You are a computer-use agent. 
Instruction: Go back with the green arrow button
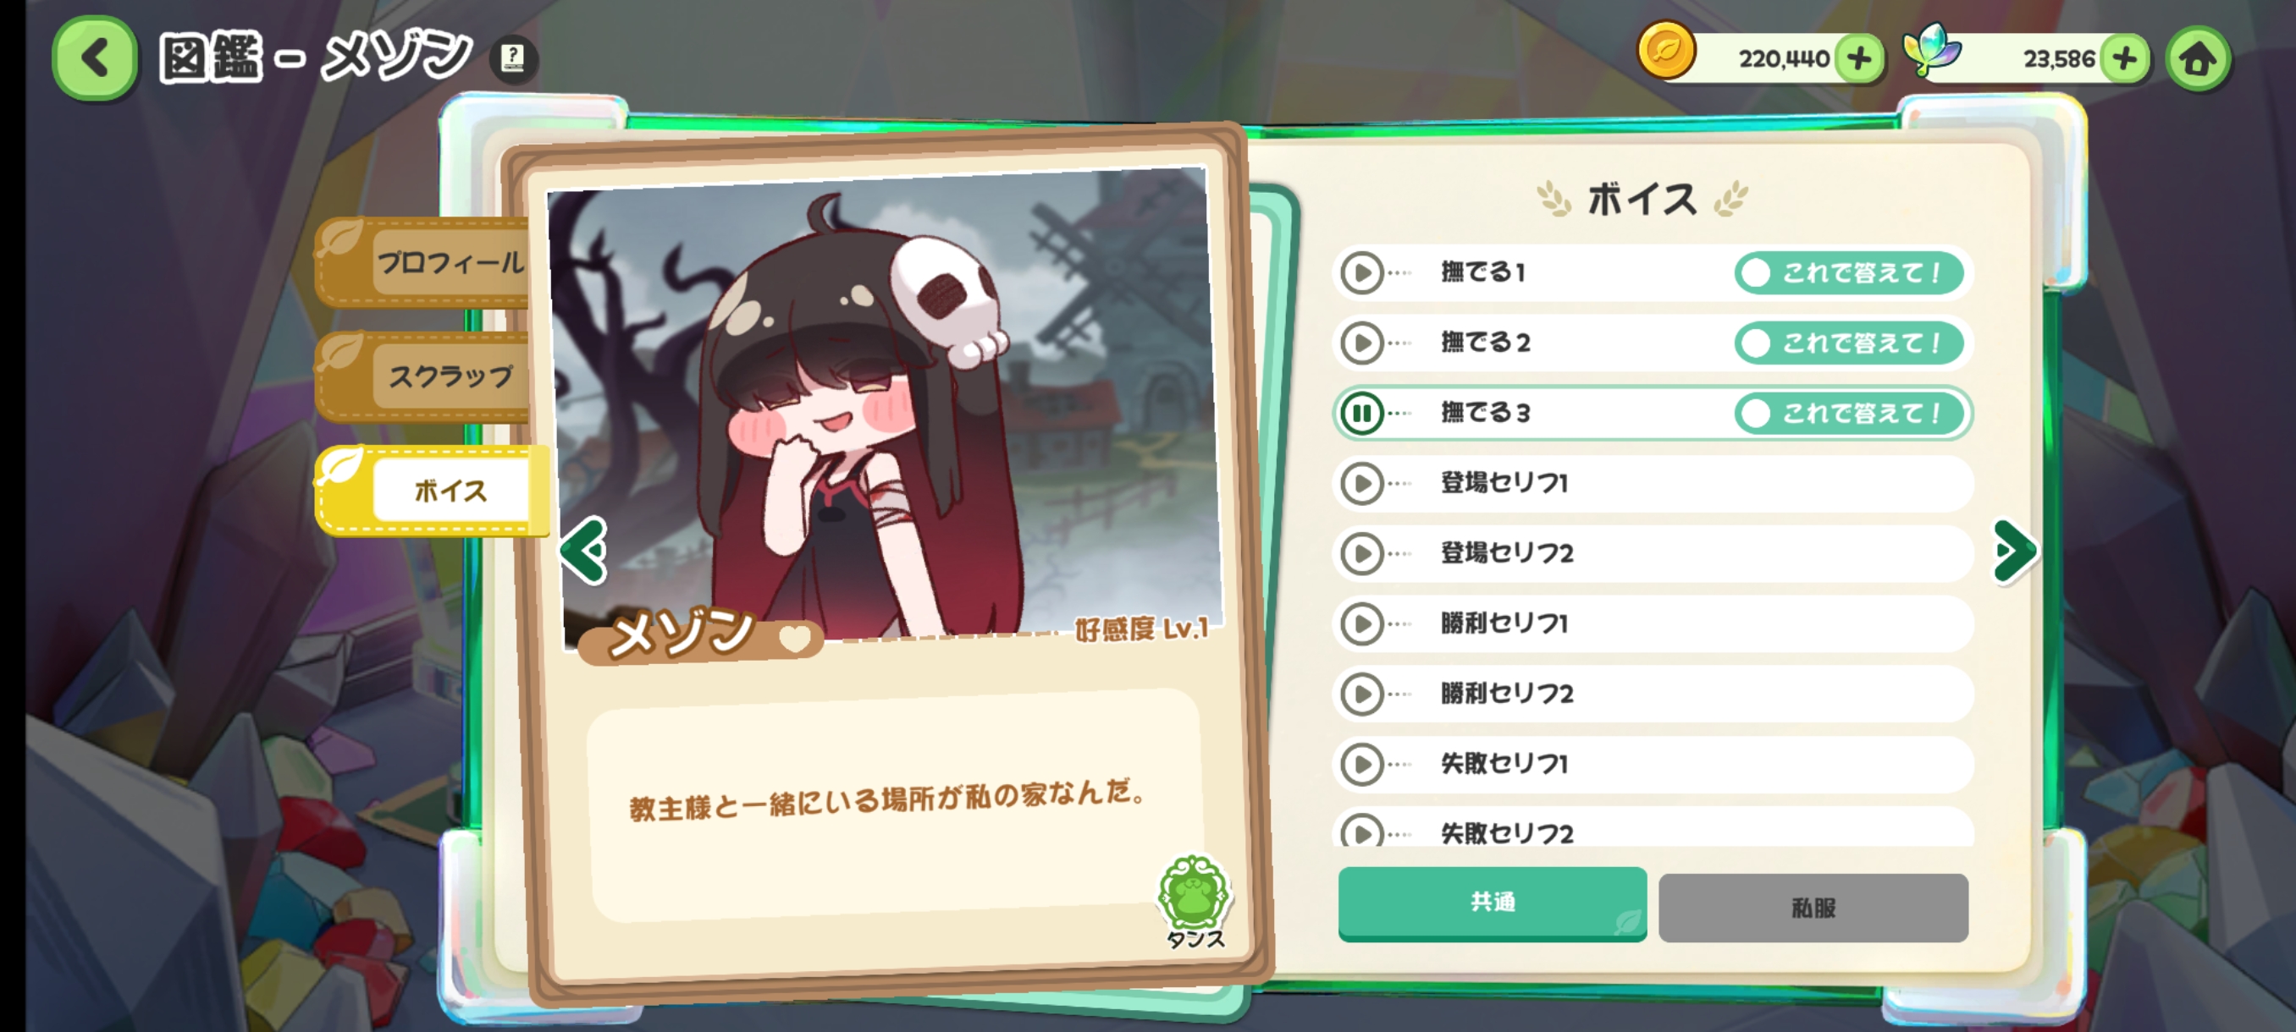[x=95, y=58]
